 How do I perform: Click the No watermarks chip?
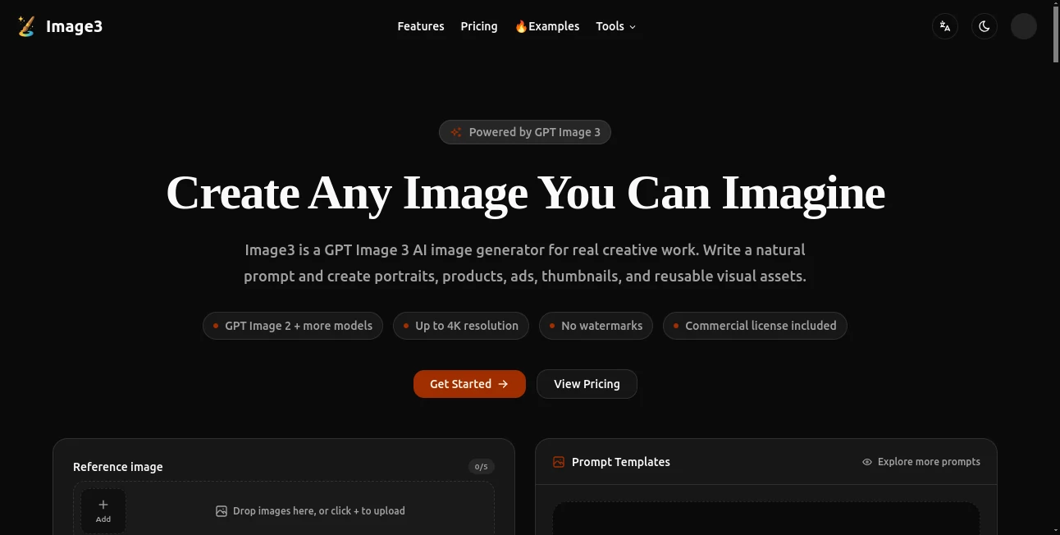click(596, 326)
